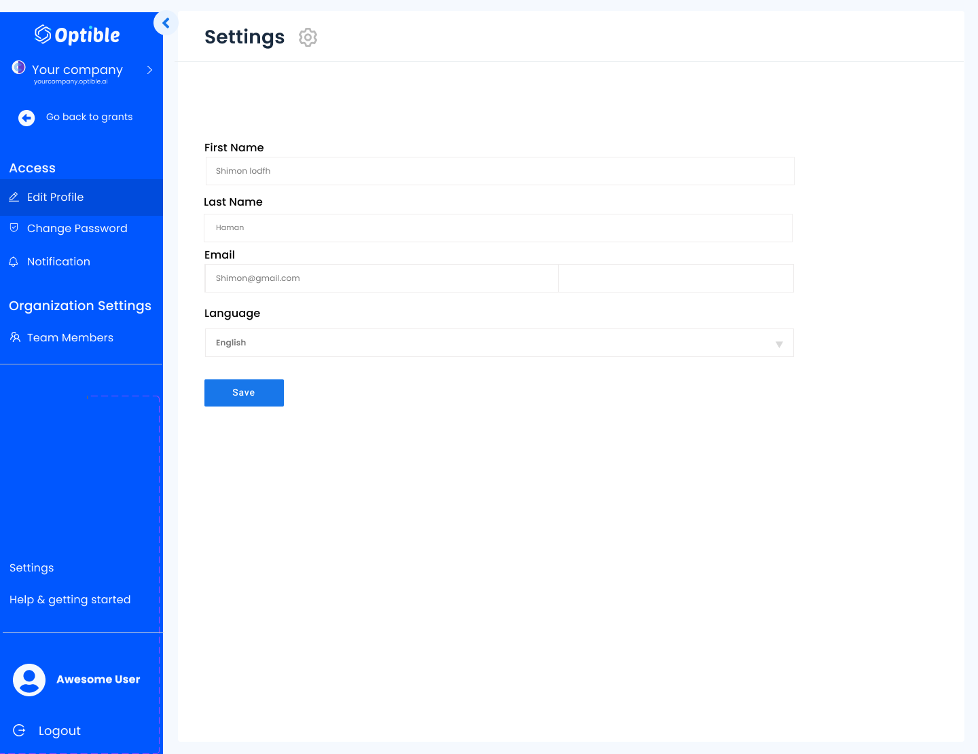Open the Language dropdown showing English
Screen dimensions: 978x754
click(499, 343)
